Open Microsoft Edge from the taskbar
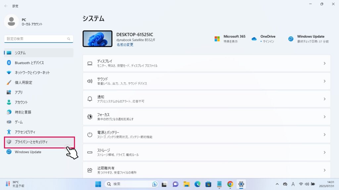The height and width of the screenshot is (190, 339). tap(197, 184)
